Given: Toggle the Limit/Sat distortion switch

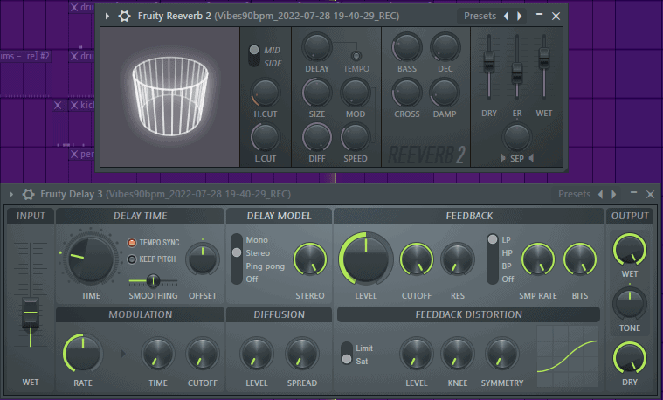Looking at the screenshot, I should (x=347, y=354).
